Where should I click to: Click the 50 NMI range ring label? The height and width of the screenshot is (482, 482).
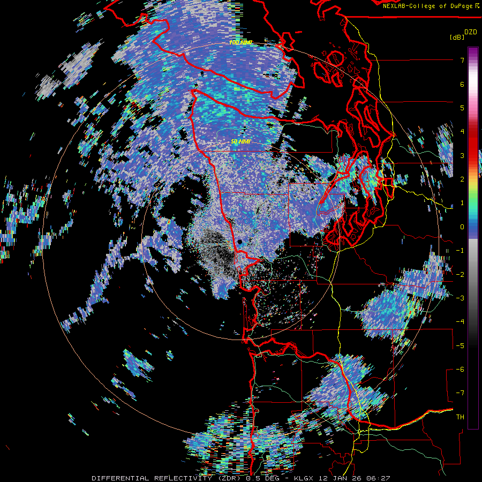pyautogui.click(x=240, y=142)
